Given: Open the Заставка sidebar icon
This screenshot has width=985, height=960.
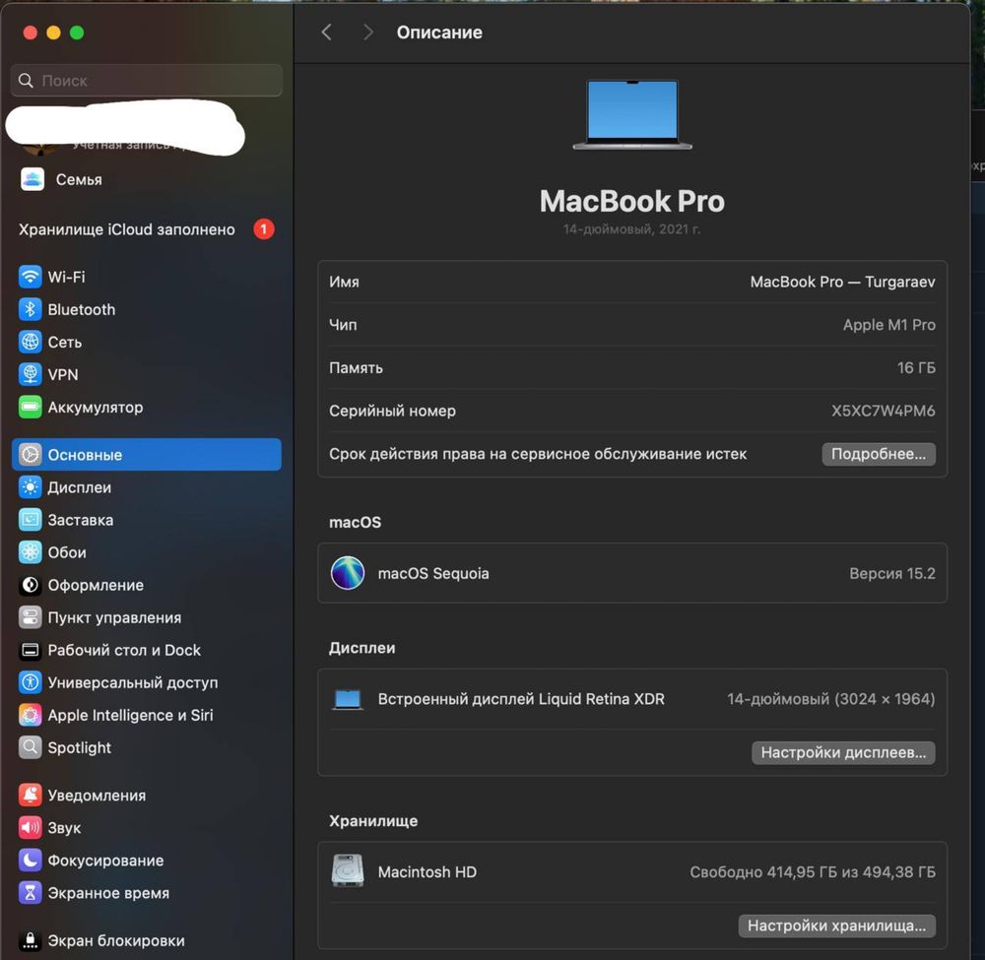Looking at the screenshot, I should pyautogui.click(x=31, y=520).
